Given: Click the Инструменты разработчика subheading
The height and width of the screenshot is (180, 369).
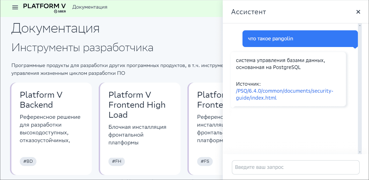Looking at the screenshot, I should 82,48.
